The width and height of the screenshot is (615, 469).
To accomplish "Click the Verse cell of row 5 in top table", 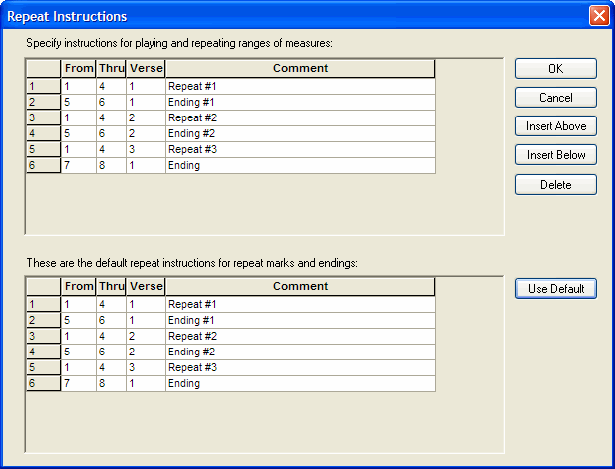I will point(146,149).
